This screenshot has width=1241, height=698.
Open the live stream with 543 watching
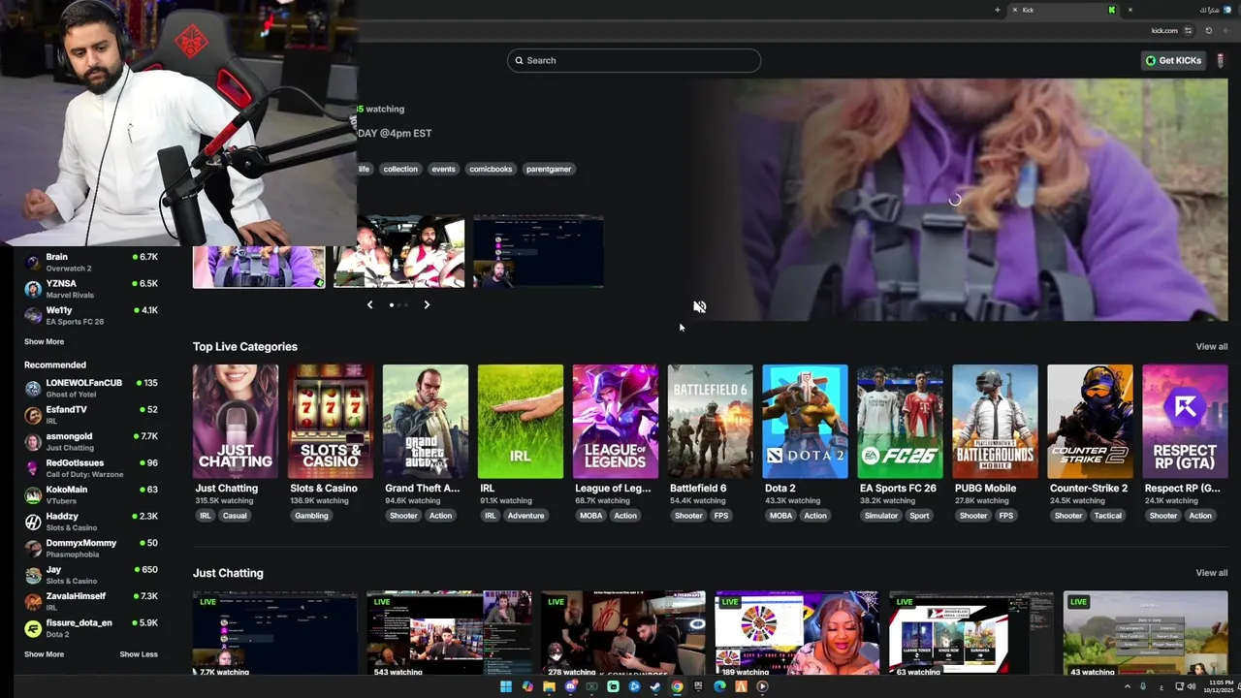point(449,633)
